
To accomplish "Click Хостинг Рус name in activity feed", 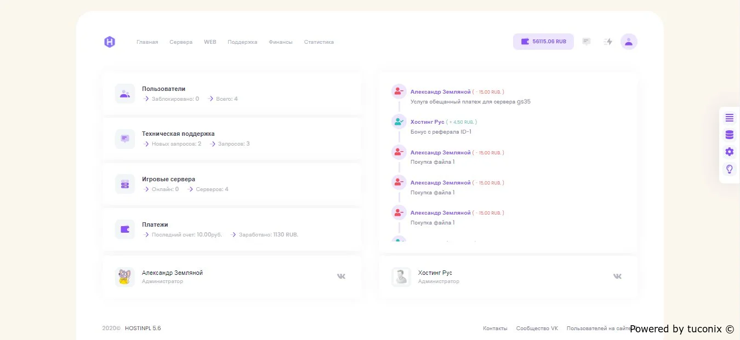I will (x=427, y=122).
